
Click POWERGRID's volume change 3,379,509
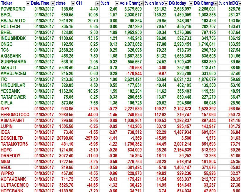click(133, 9)
